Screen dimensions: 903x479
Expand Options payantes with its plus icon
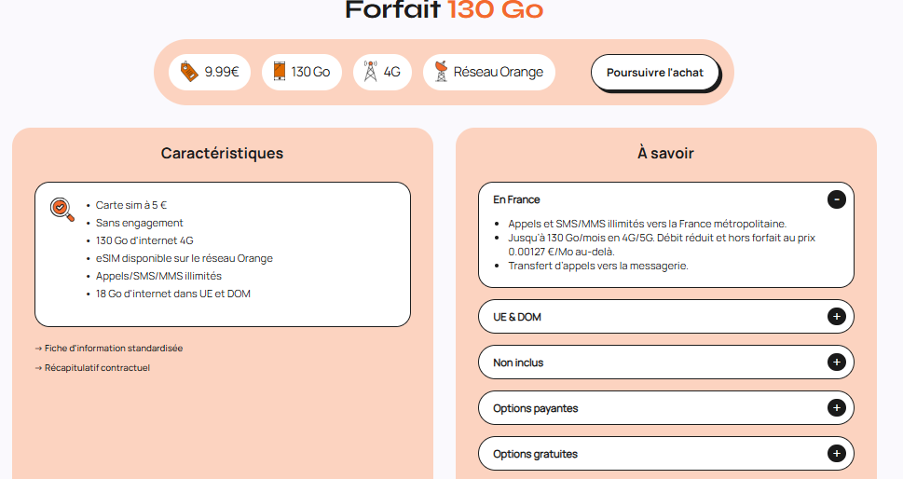[836, 407]
